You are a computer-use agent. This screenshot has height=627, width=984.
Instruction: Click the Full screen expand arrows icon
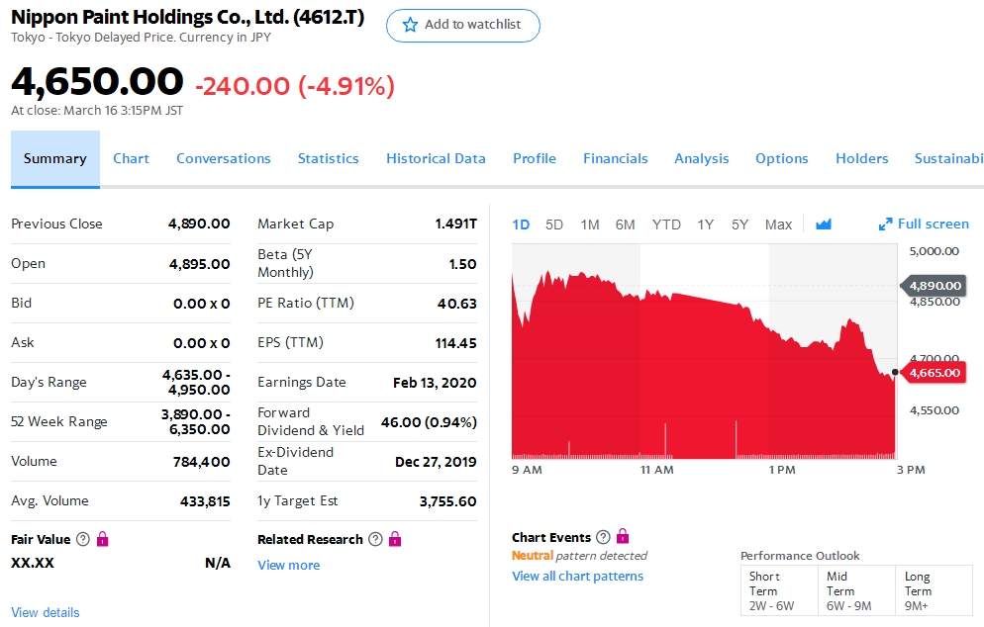pyautogui.click(x=885, y=224)
